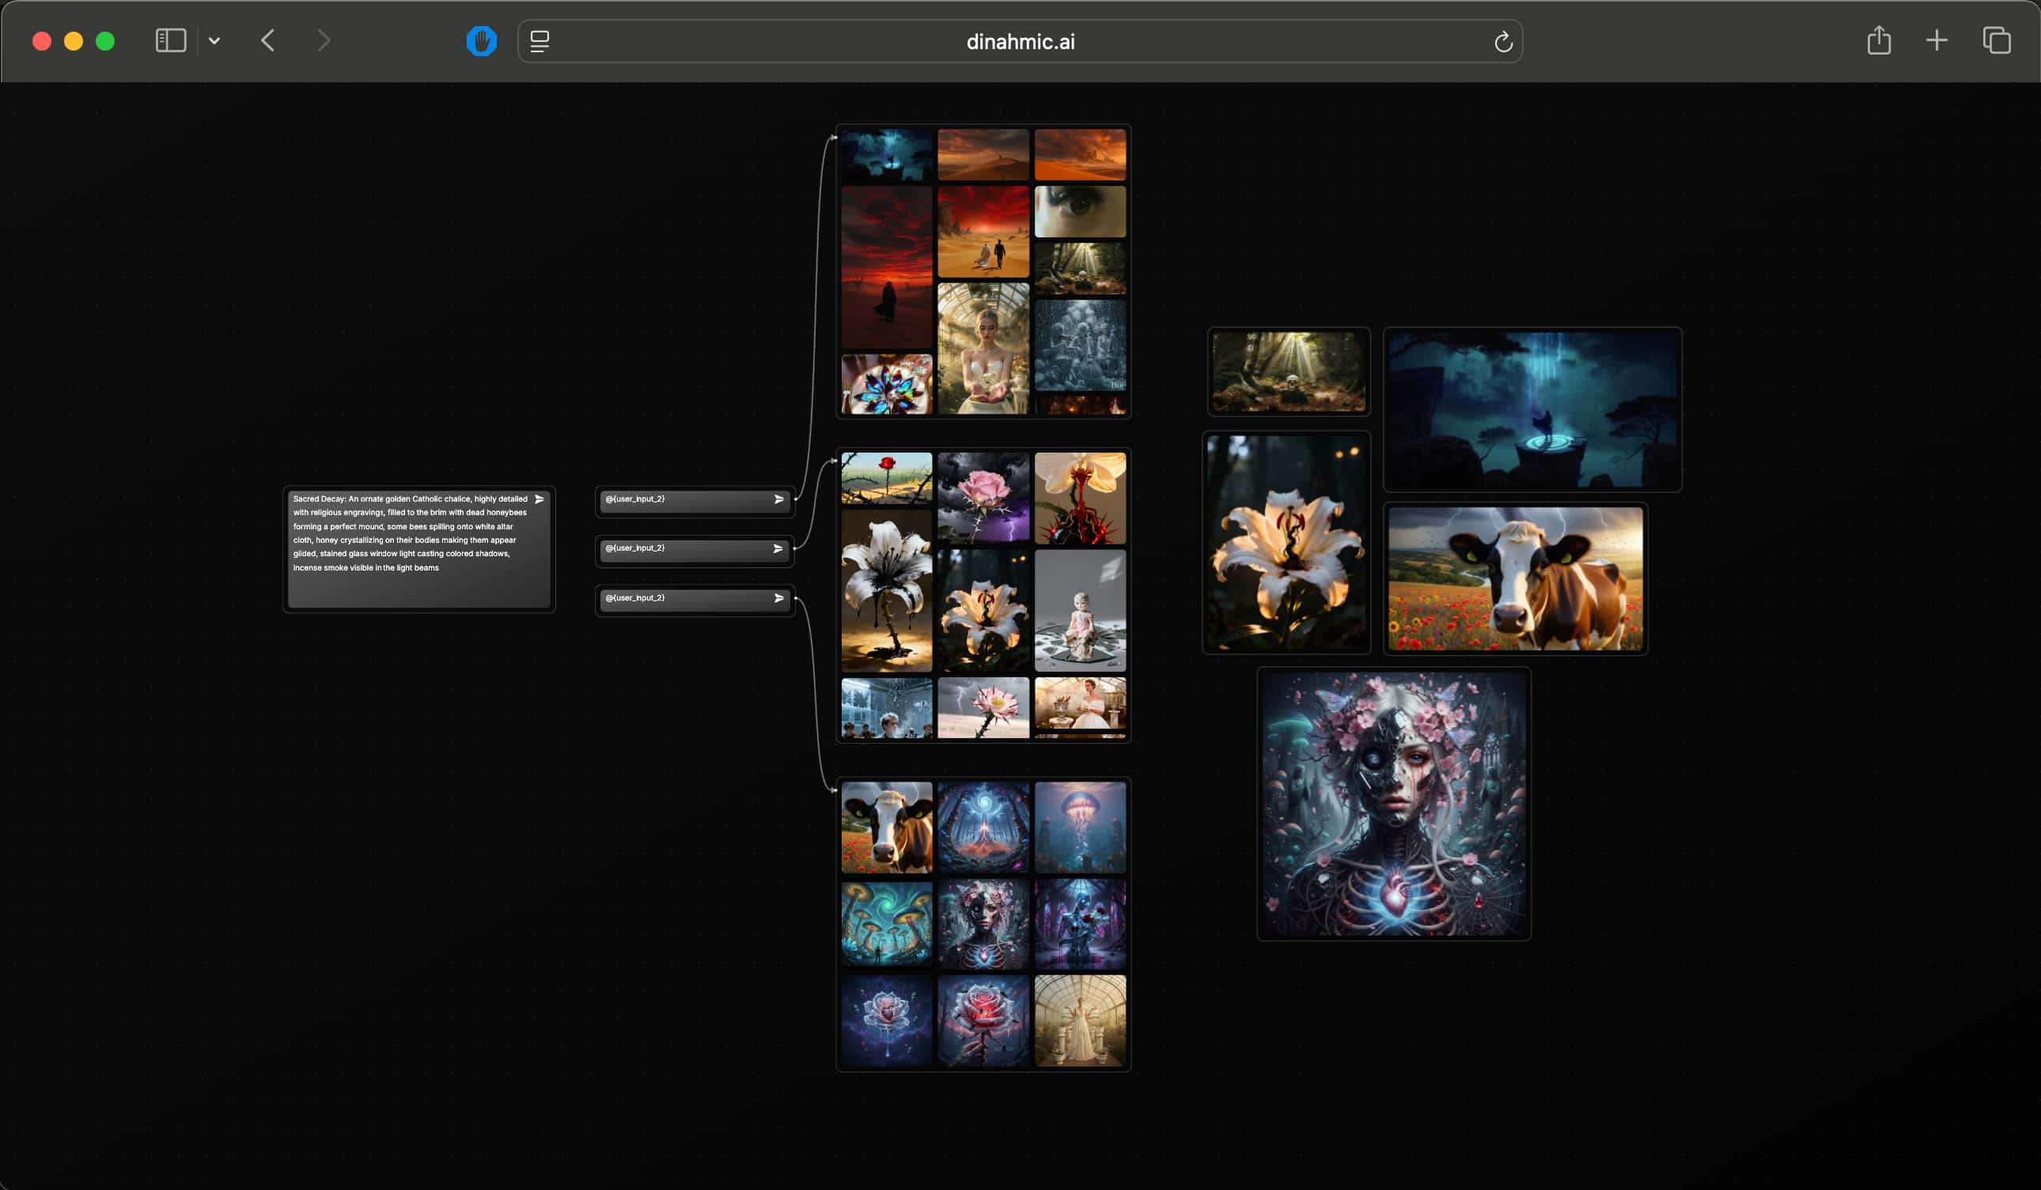Open the privacy hand extension icon
Viewport: 2041px width, 1190px height.
[481, 40]
